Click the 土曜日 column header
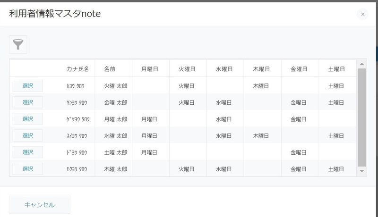The width and height of the screenshot is (378, 217). point(336,69)
